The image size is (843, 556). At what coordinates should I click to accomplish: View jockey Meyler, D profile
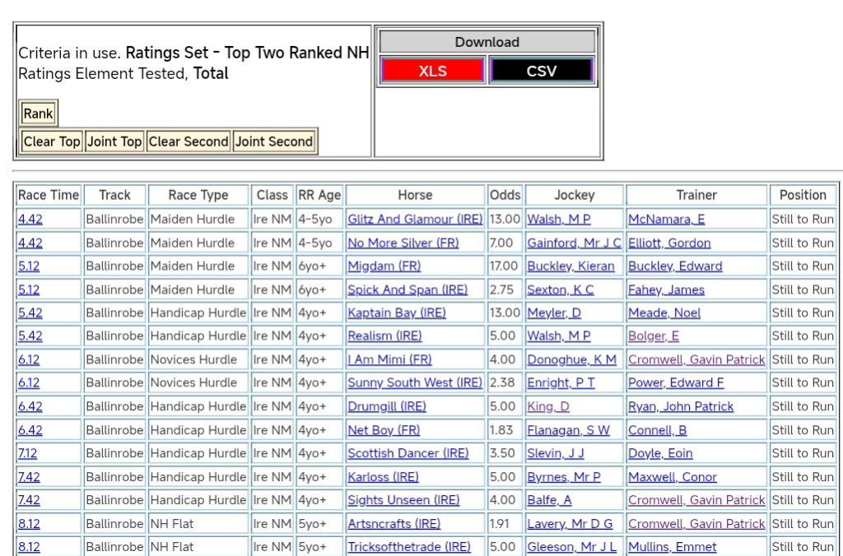553,313
